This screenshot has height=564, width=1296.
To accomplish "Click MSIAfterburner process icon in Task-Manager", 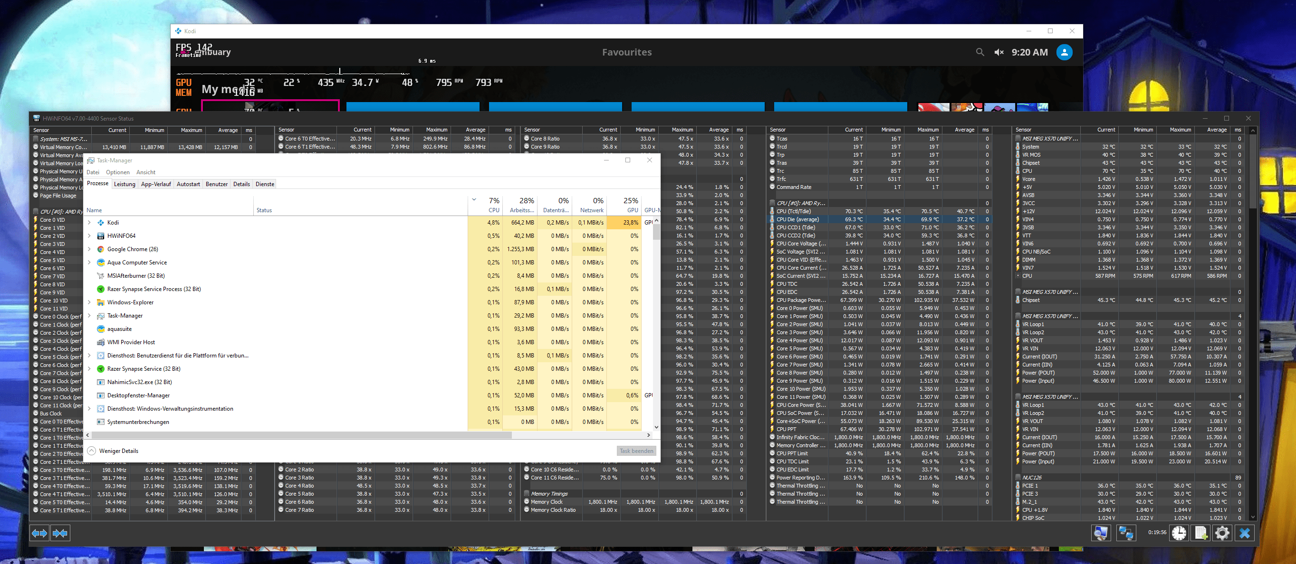I will click(101, 276).
